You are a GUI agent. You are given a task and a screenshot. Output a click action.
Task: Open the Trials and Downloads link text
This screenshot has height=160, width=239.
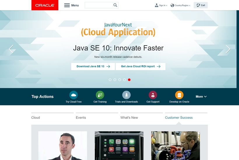coord(126,102)
